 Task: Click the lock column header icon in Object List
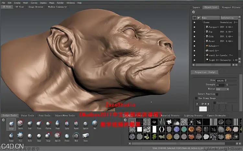point(199,18)
